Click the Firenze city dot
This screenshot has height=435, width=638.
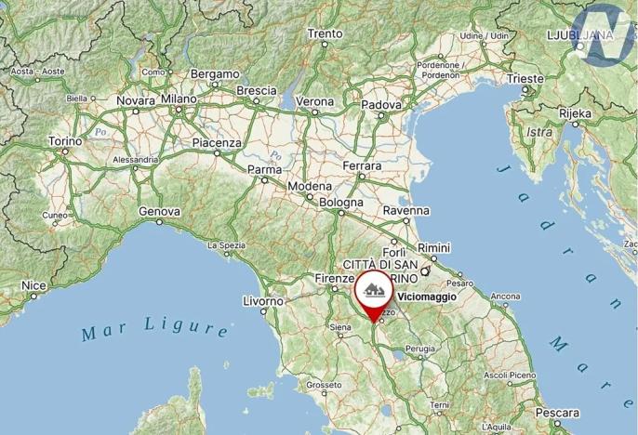(335, 289)
